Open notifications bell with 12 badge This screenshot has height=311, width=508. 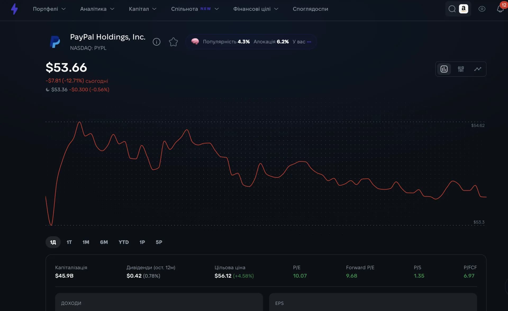pyautogui.click(x=500, y=8)
